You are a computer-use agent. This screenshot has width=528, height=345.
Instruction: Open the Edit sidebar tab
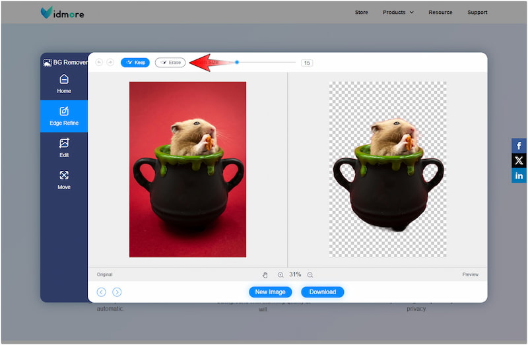coord(64,148)
